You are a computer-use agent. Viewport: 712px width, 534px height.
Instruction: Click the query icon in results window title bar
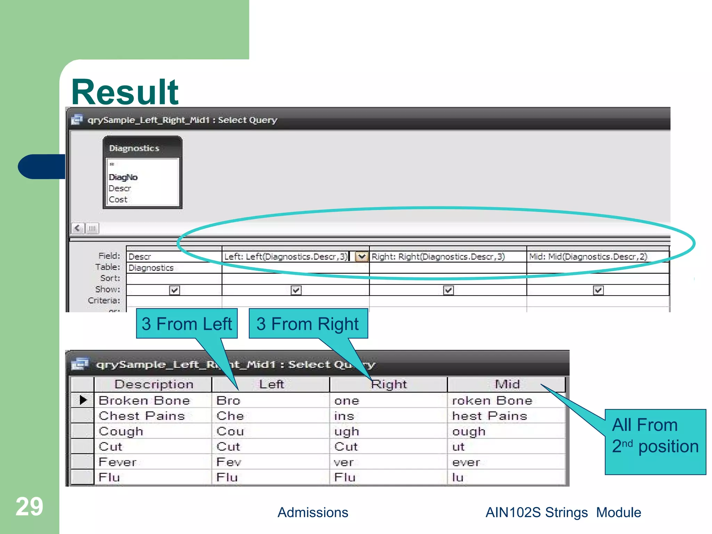[x=80, y=364]
